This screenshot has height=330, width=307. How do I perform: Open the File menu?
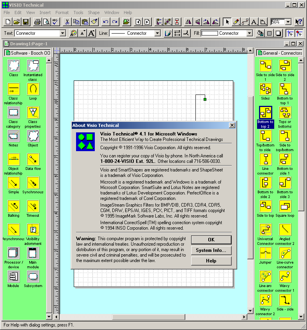pyautogui.click(x=7, y=12)
